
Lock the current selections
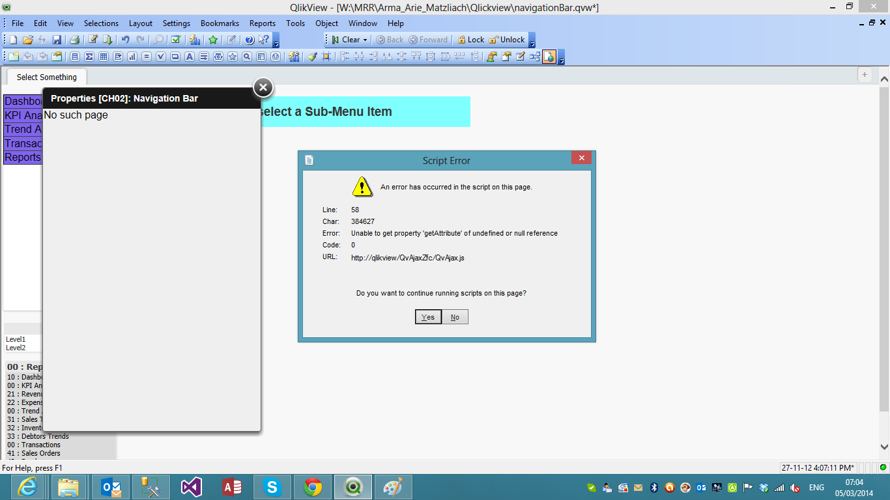[x=471, y=40]
